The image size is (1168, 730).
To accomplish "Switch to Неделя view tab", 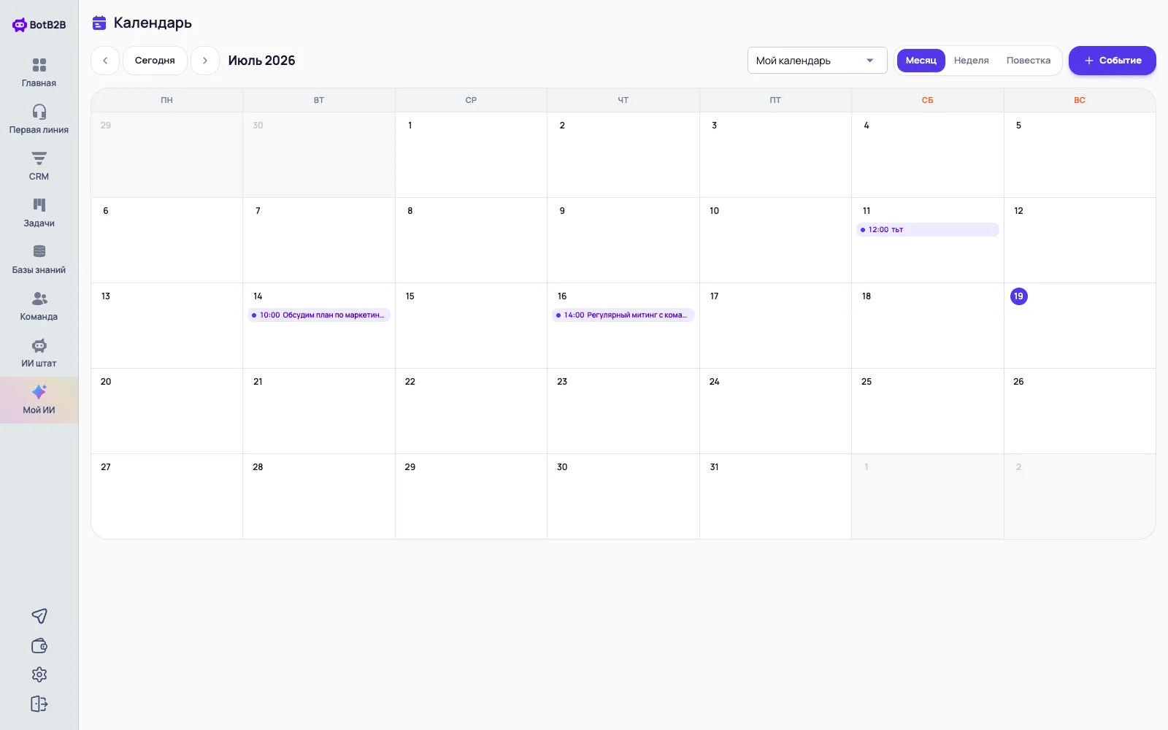I will click(971, 61).
